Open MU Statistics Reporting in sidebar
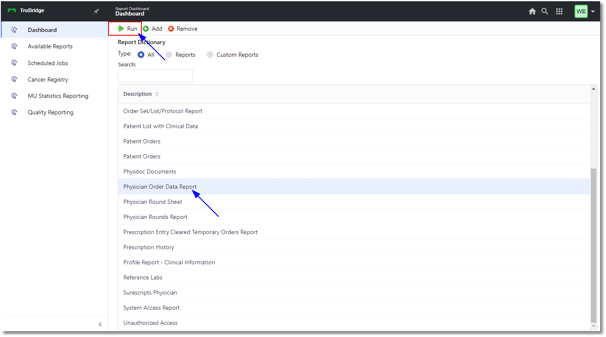Screen dimensions: 606x337 point(54,96)
